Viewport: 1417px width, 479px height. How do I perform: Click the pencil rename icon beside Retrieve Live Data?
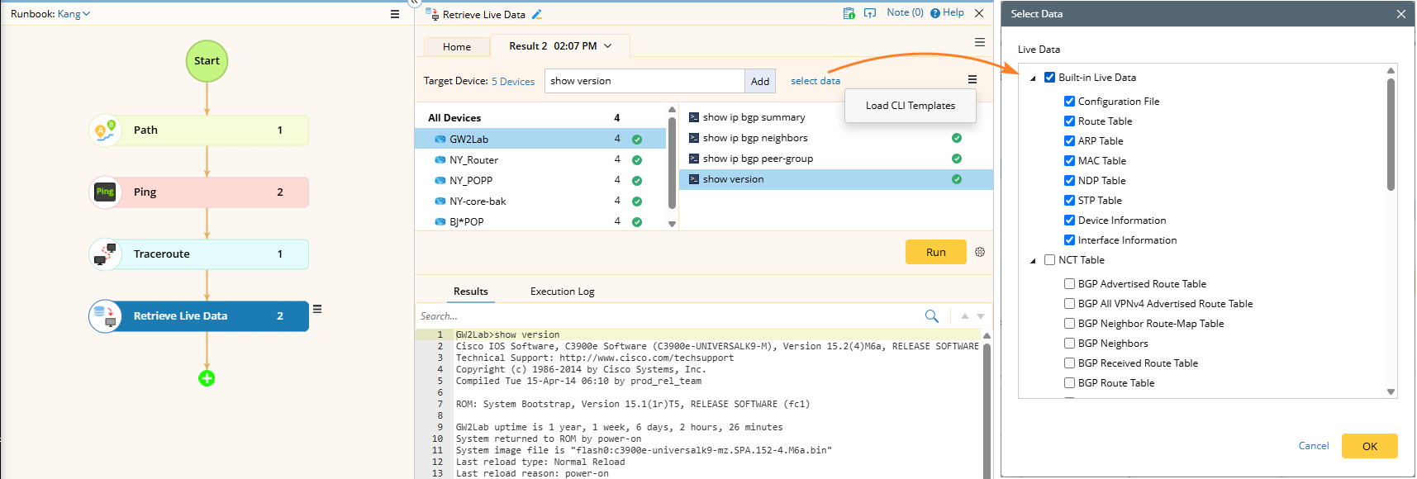tap(537, 14)
